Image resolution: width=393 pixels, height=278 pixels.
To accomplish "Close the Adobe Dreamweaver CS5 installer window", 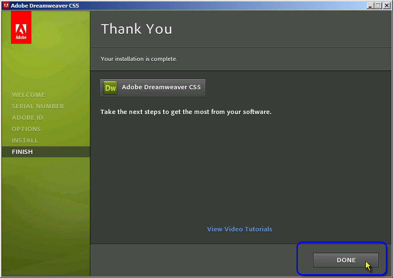I will tap(386, 6).
